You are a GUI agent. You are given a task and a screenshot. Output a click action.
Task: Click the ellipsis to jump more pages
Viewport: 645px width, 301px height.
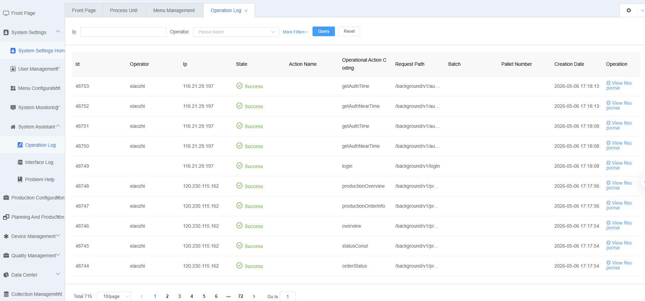point(228,296)
